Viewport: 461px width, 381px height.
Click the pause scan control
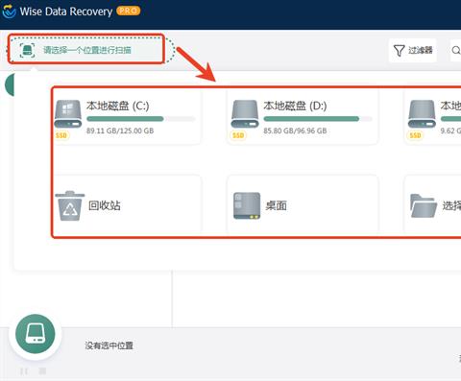24,371
